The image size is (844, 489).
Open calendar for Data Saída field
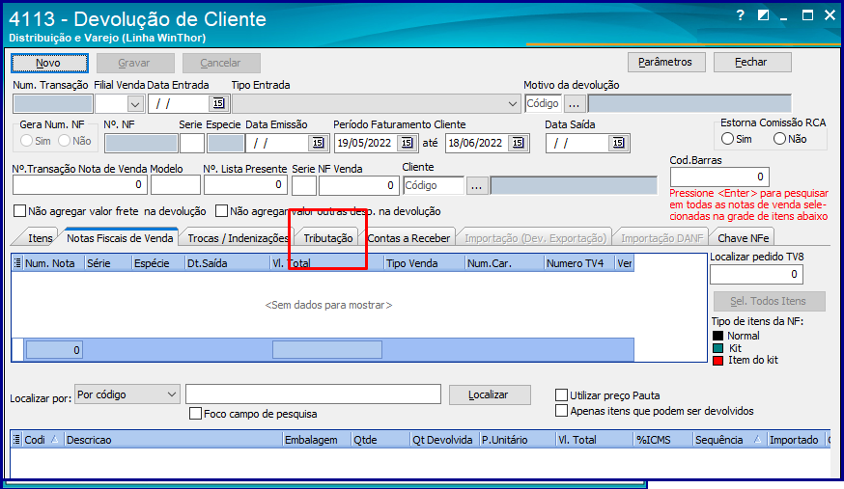coord(618,143)
